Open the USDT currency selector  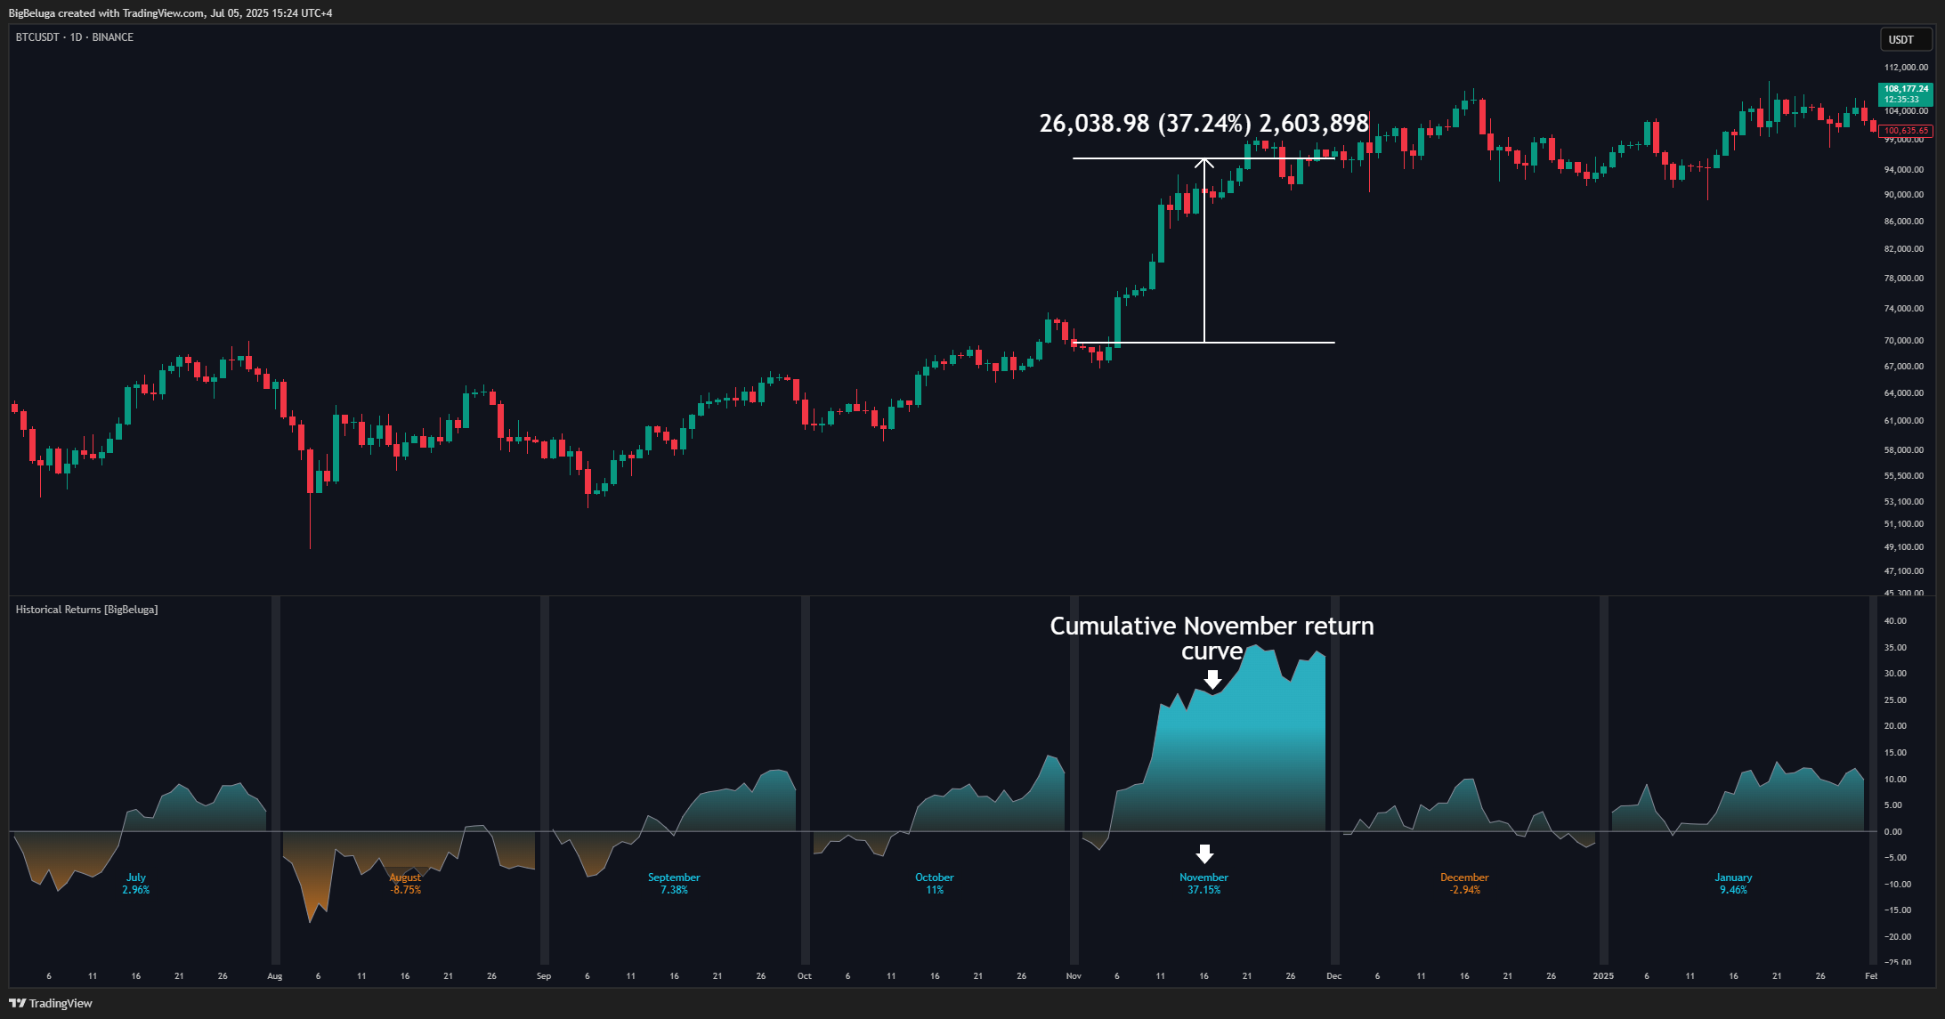pos(1906,40)
